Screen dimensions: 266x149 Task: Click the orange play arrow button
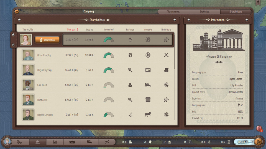(258, 142)
